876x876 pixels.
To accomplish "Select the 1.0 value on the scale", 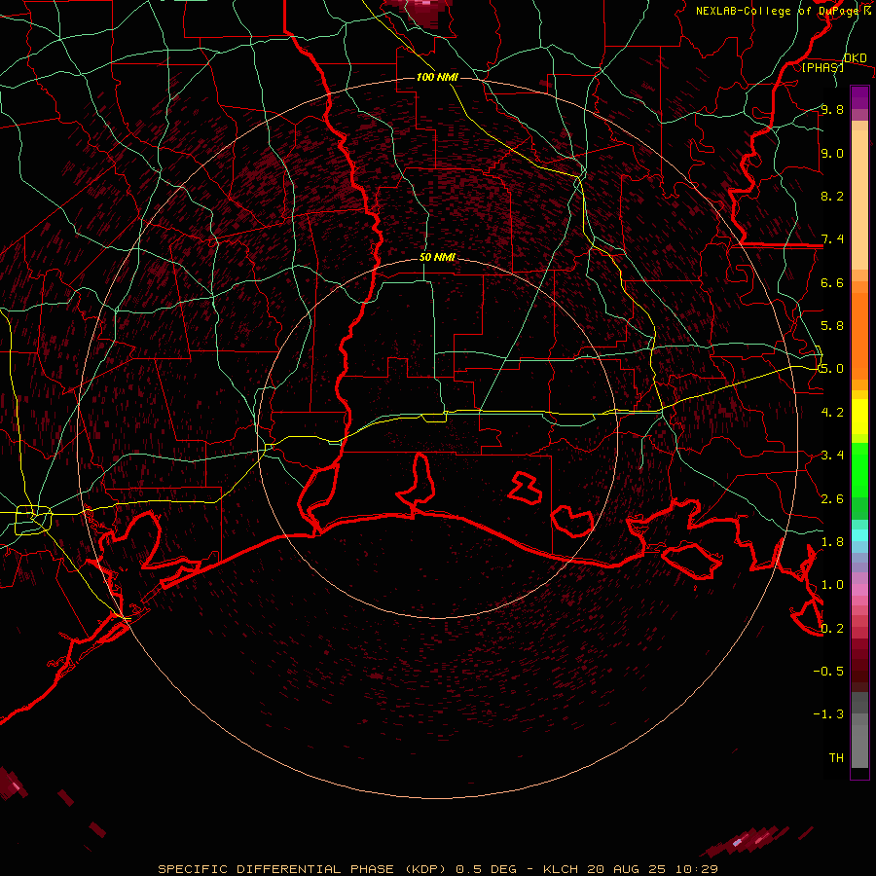I will coord(832,585).
